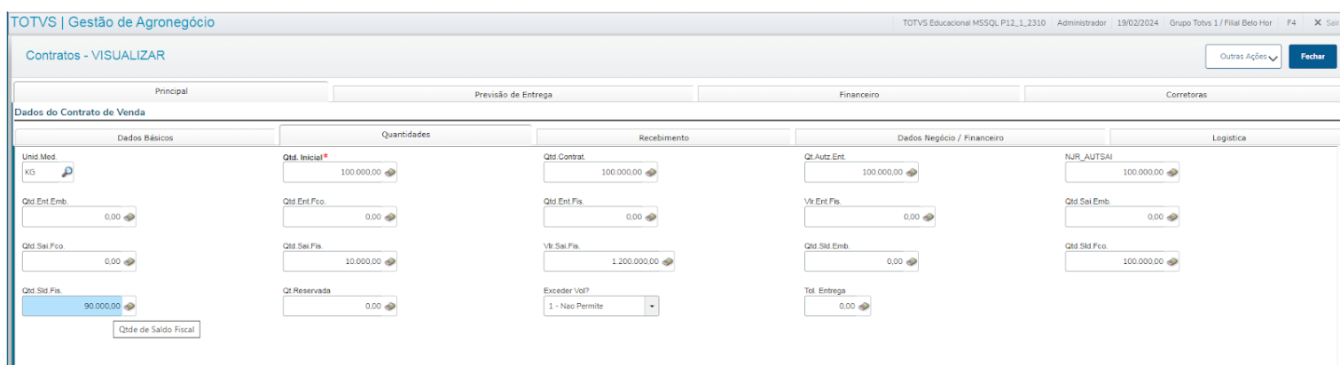Click the Qt.Autz.Ent. value field
The width and height of the screenshot is (1340, 365).
click(x=855, y=173)
